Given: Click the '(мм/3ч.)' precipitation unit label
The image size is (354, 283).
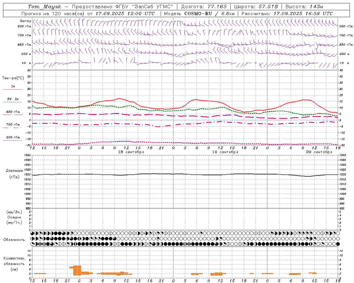Looking at the screenshot, I should [x=14, y=212].
